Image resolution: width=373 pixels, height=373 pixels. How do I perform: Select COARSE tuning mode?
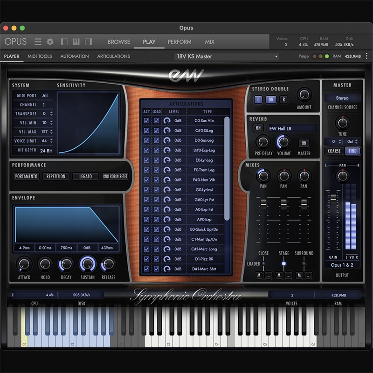click(x=334, y=151)
